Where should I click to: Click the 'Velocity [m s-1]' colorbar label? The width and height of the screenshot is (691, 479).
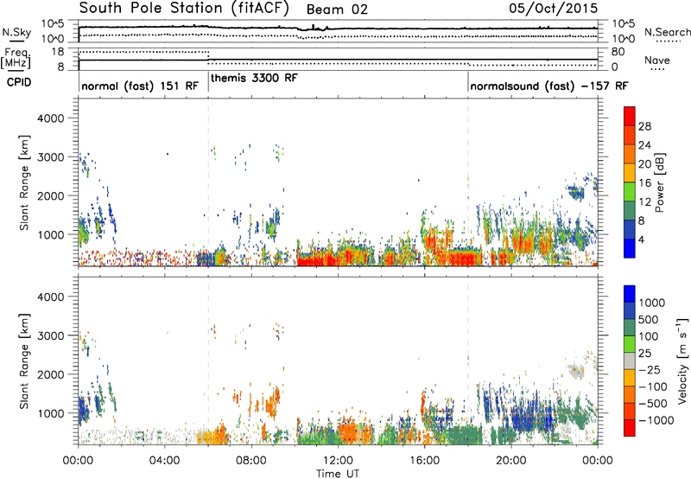coord(682,361)
